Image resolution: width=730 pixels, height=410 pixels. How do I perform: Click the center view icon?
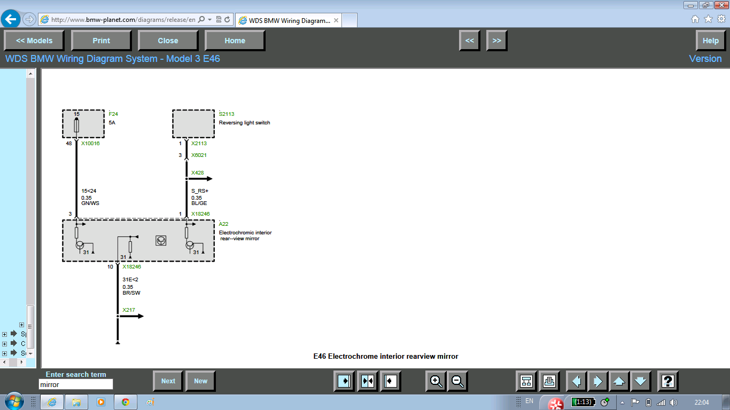click(x=368, y=381)
